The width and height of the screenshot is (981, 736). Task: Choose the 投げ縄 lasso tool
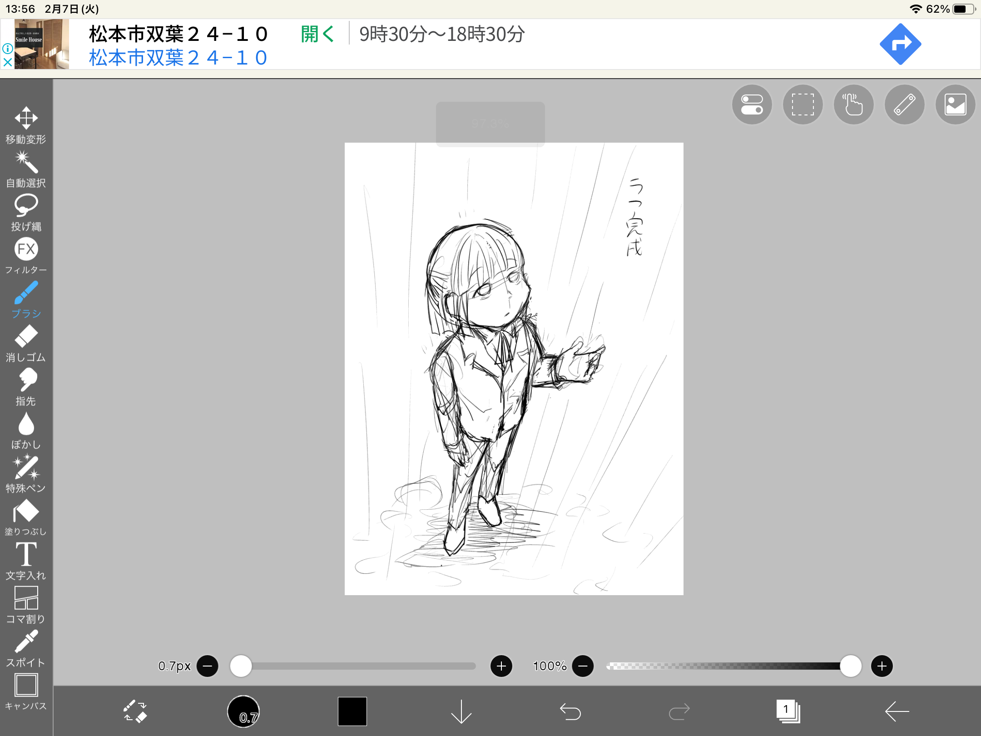pyautogui.click(x=26, y=212)
